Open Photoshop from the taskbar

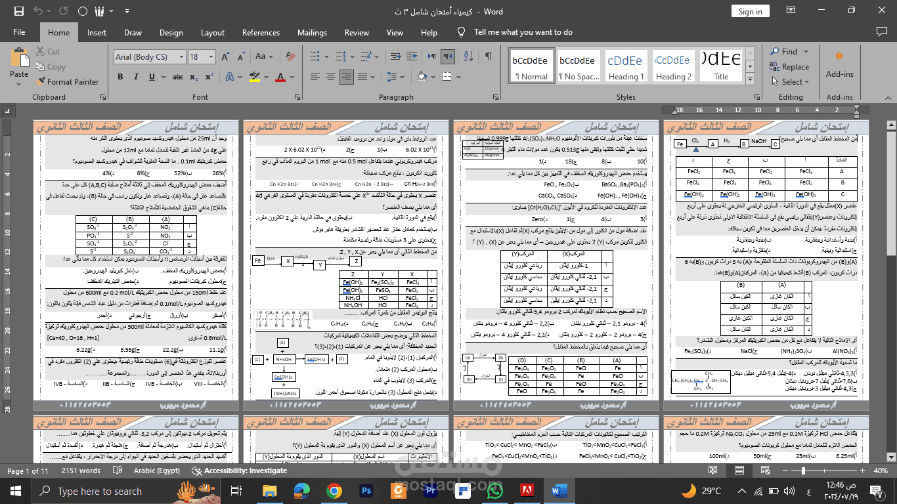click(x=366, y=490)
